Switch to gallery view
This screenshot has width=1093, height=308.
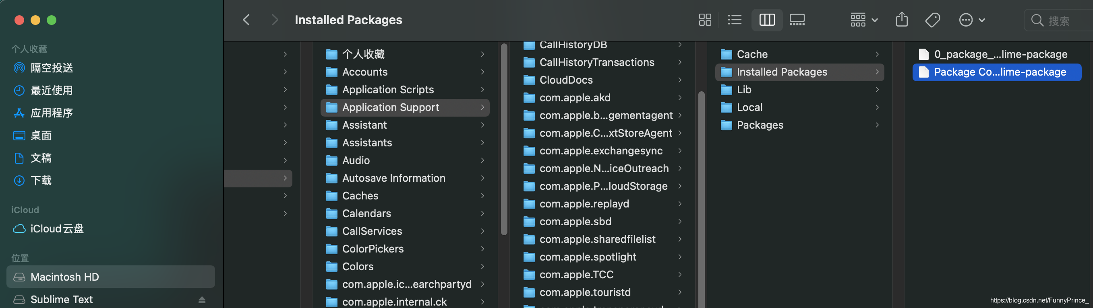797,20
